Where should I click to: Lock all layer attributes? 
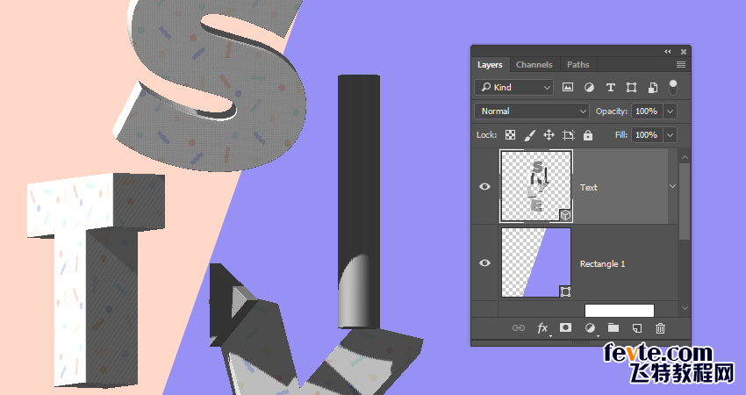click(588, 135)
